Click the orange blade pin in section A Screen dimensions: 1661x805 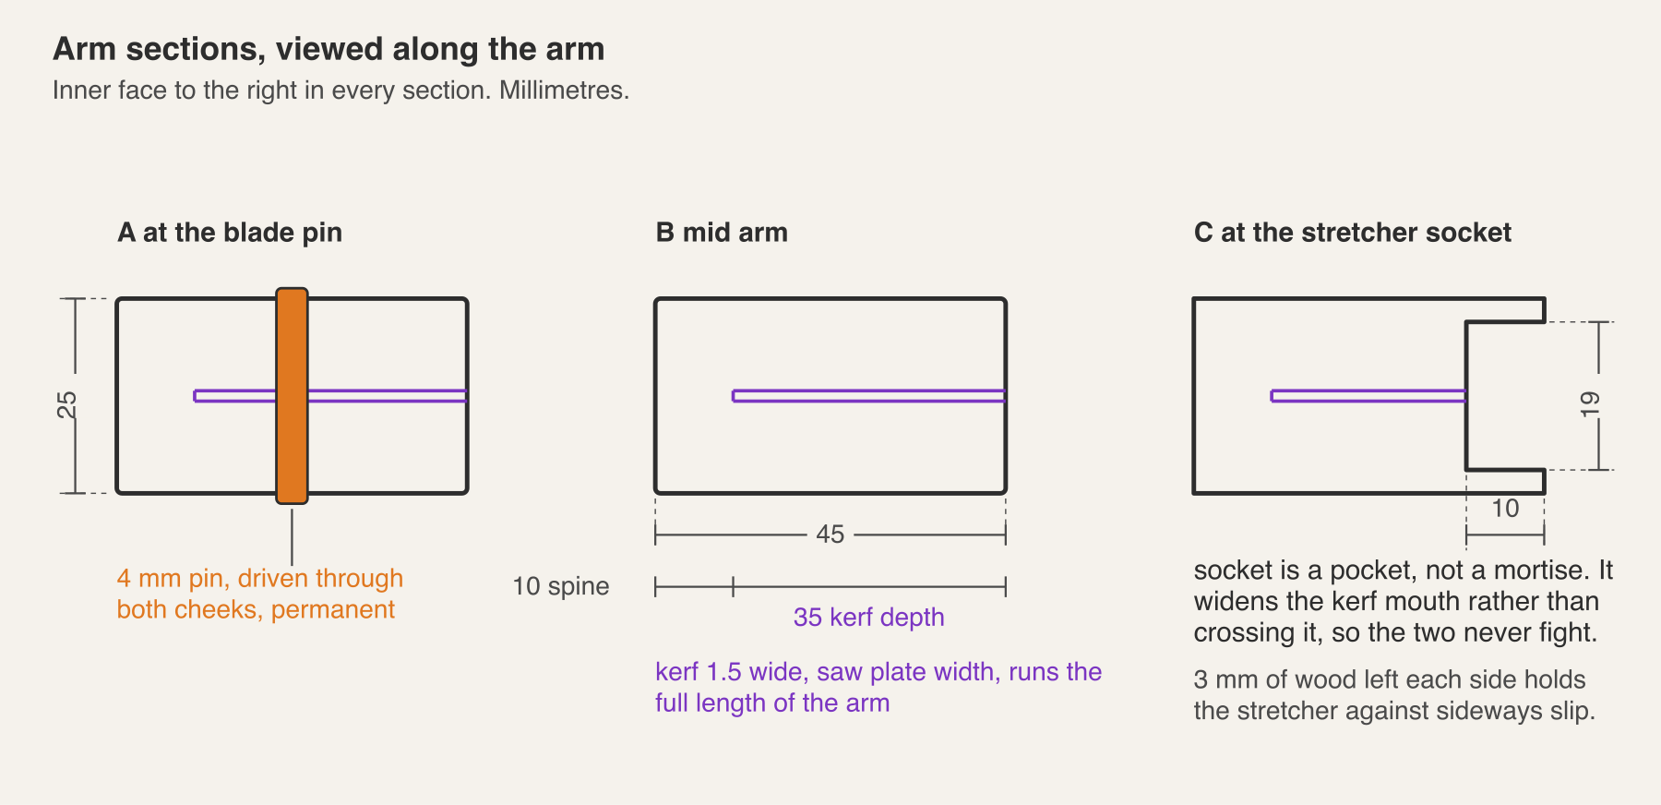(292, 396)
